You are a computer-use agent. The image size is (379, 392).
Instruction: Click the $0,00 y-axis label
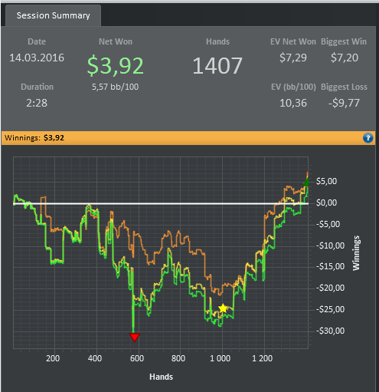coord(326,203)
